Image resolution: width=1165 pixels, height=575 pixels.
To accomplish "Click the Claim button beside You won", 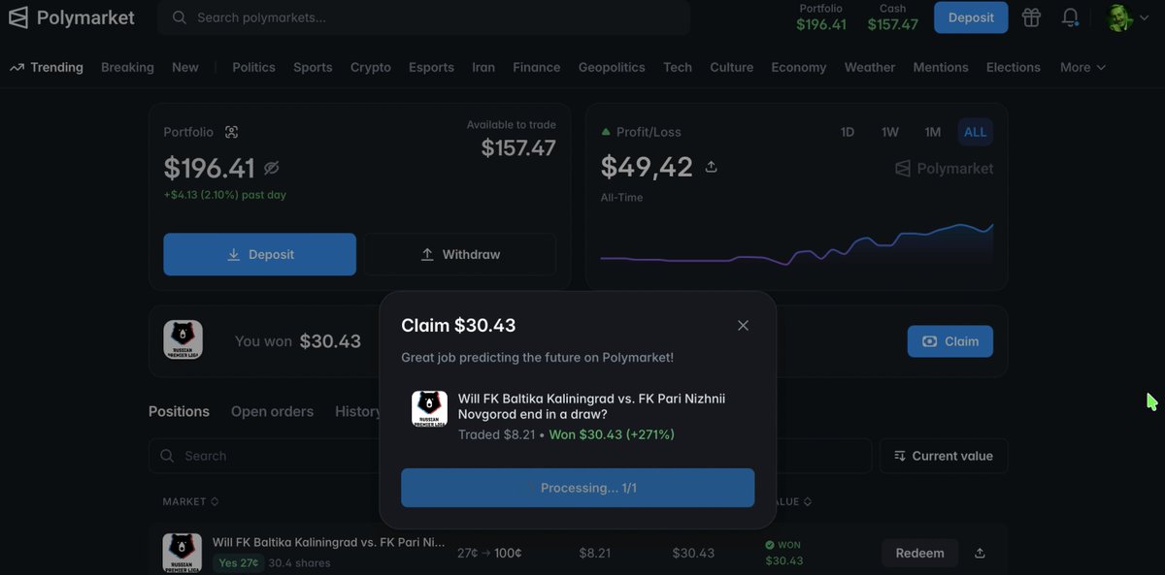I will pos(950,341).
